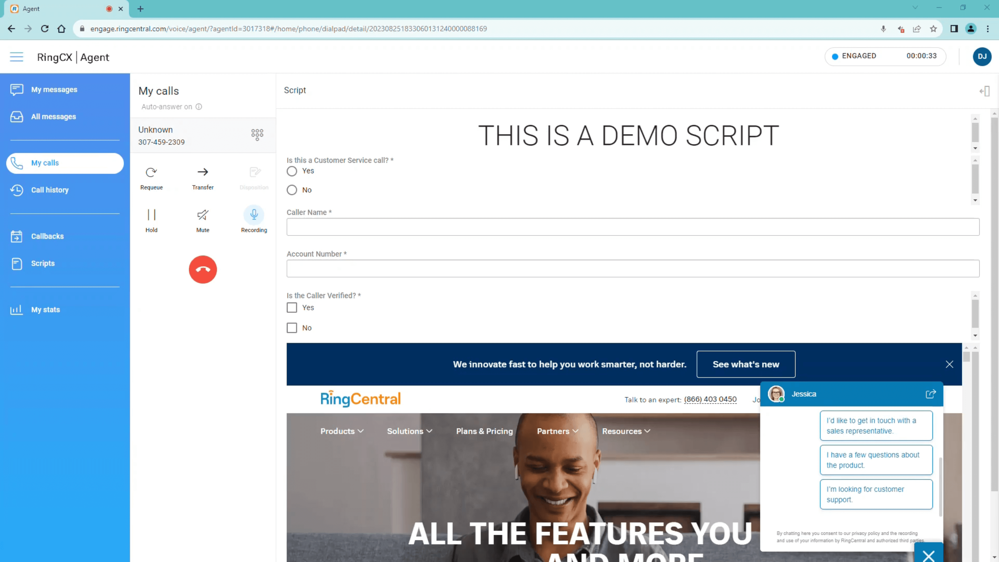The width and height of the screenshot is (999, 562).
Task: Open Call history
Action: pyautogui.click(x=50, y=190)
